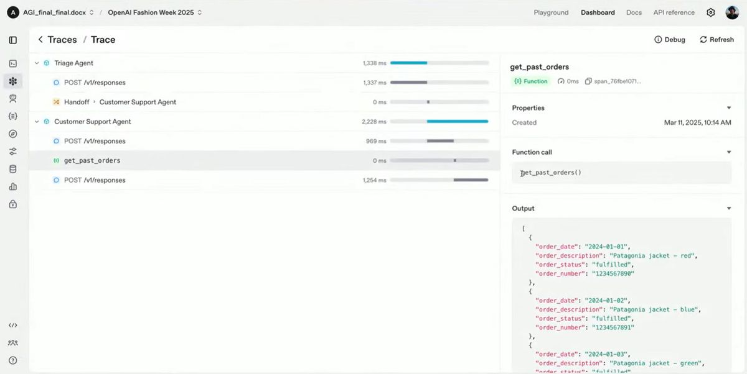Viewport: 747px width, 374px height.
Task: Collapse the Triage Agent tree group
Action: 37,63
